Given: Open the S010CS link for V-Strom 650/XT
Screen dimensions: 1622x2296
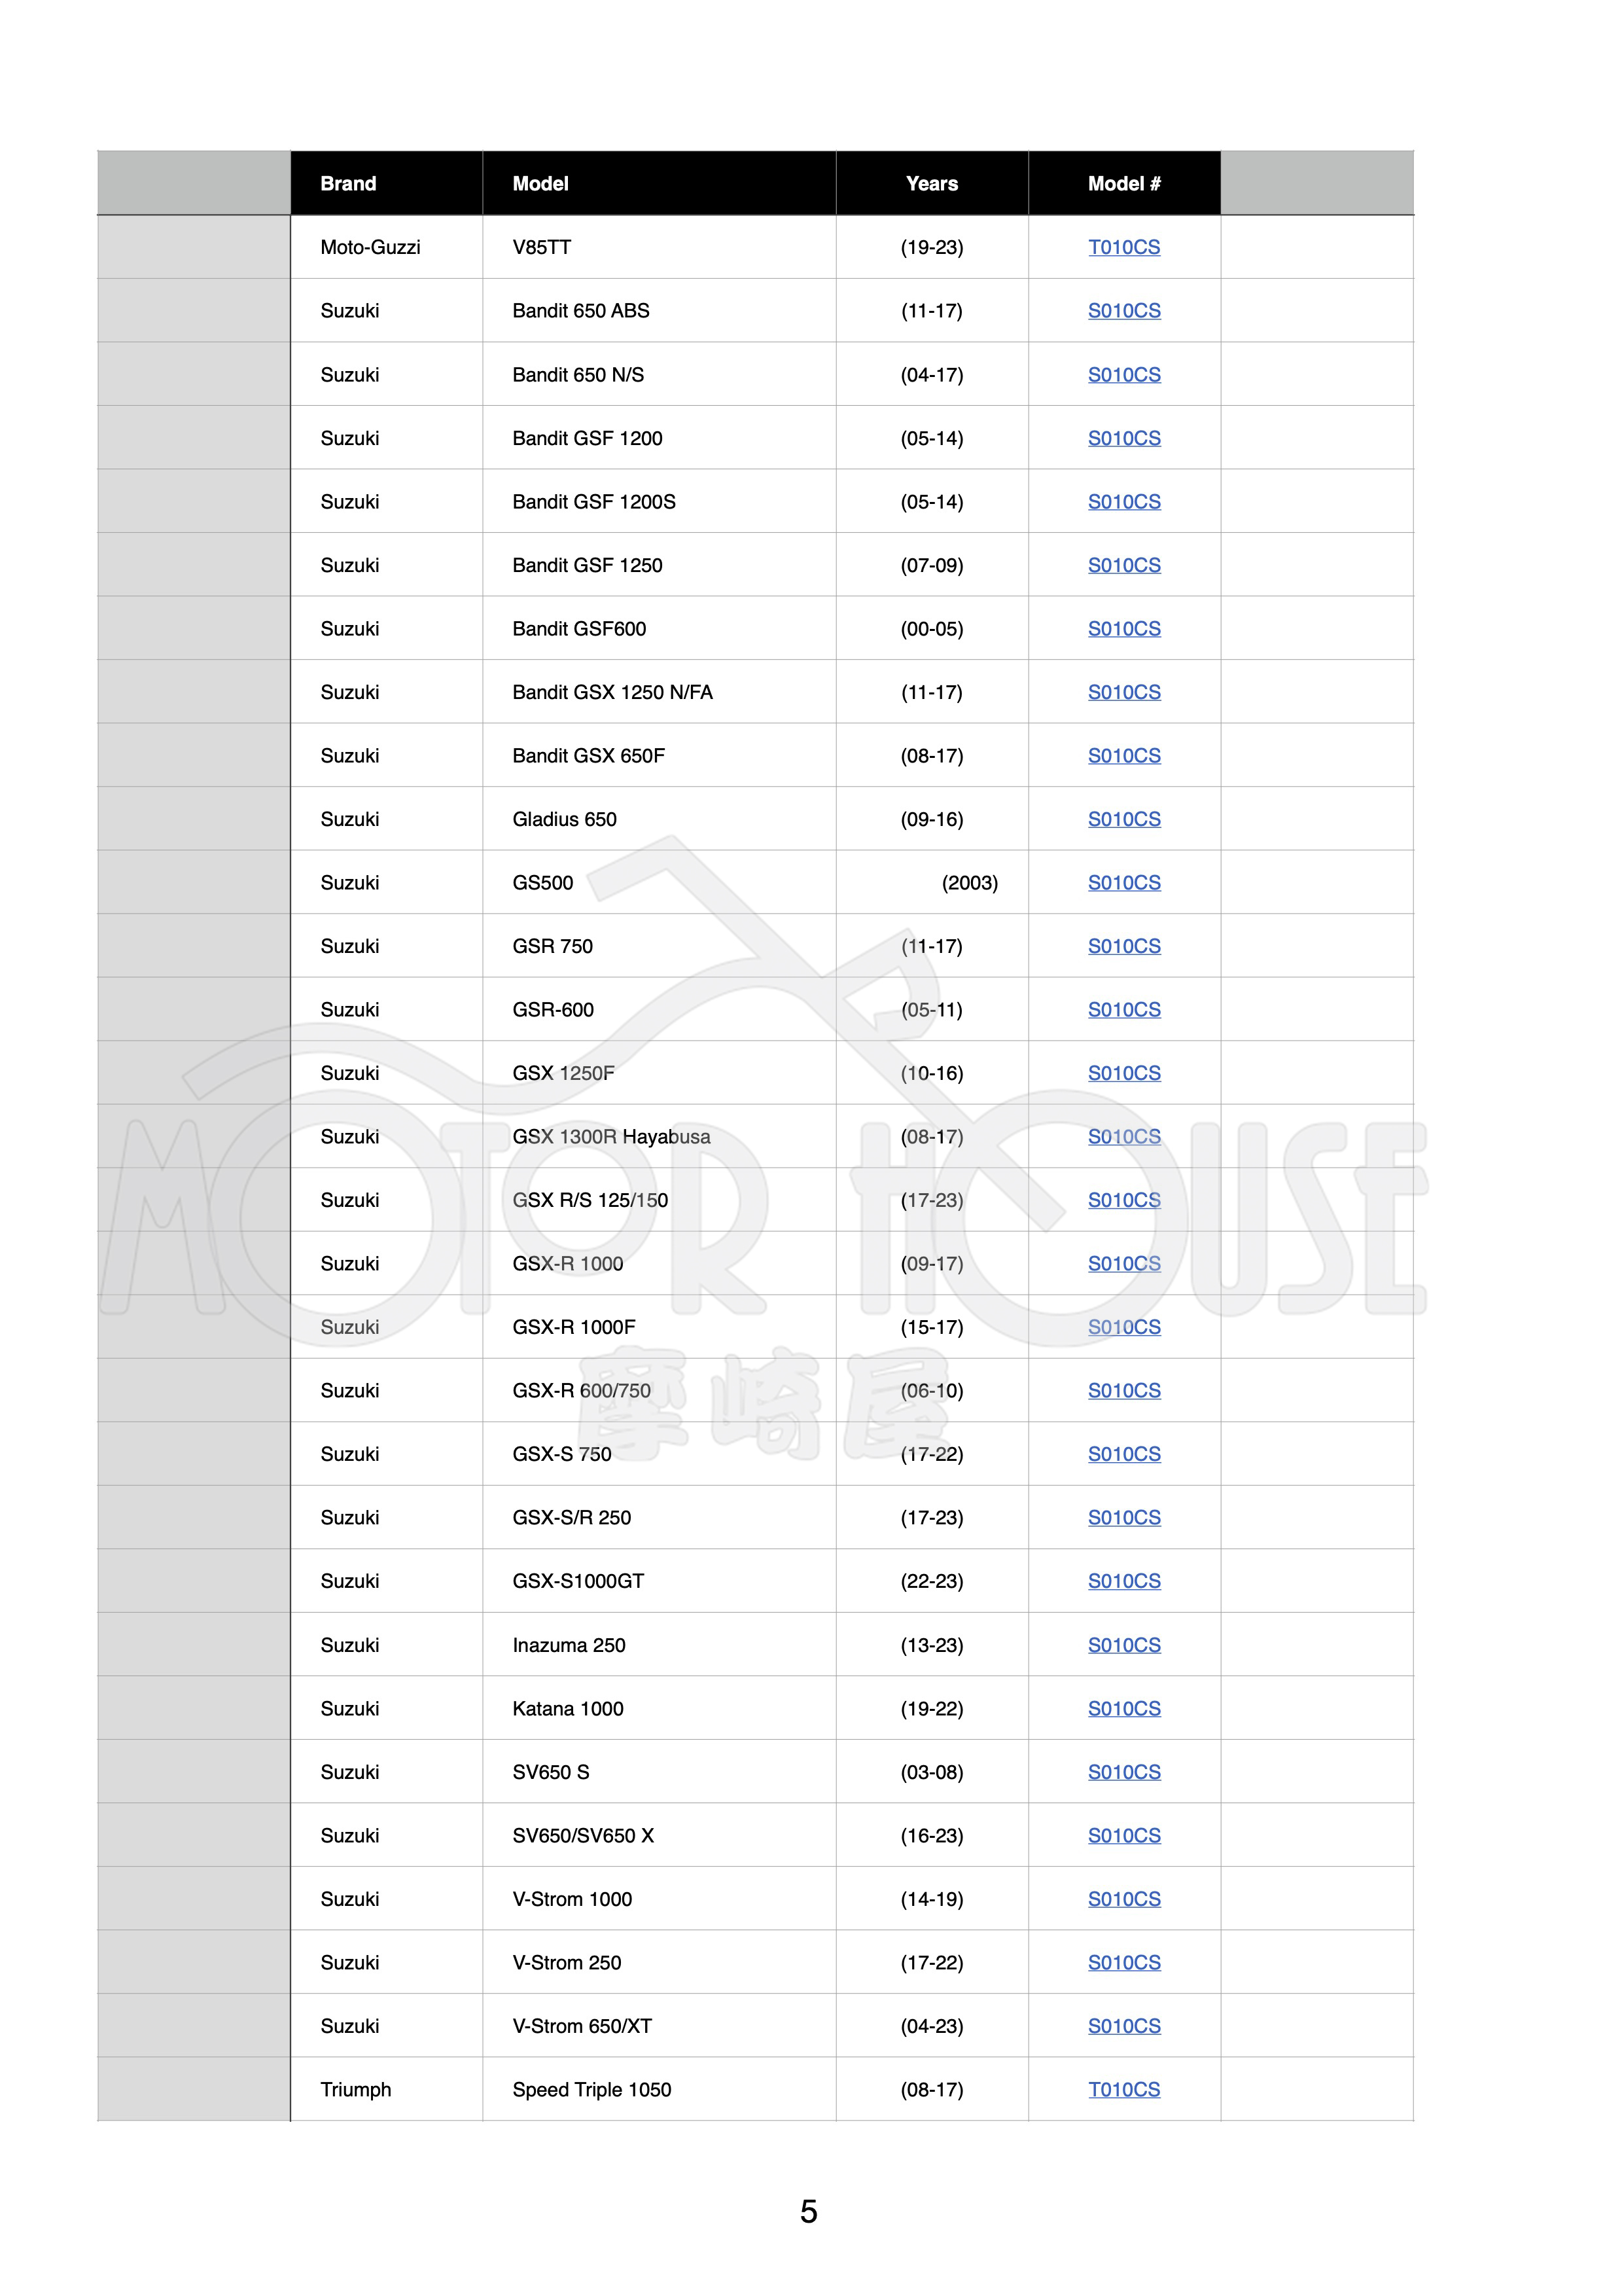Looking at the screenshot, I should [x=1123, y=2026].
